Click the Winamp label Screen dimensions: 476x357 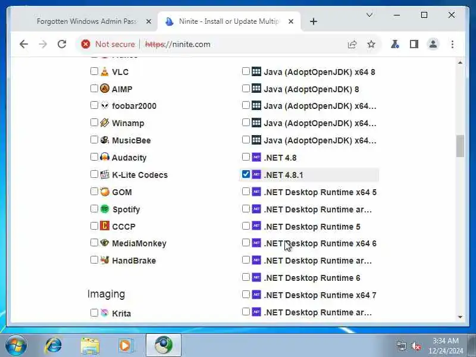tap(128, 123)
